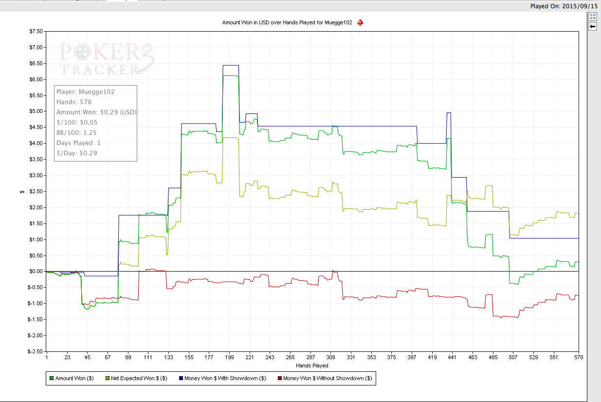Click blue Money Won With Showdown swatch
Screen dimensions: 601x402
coord(181,378)
